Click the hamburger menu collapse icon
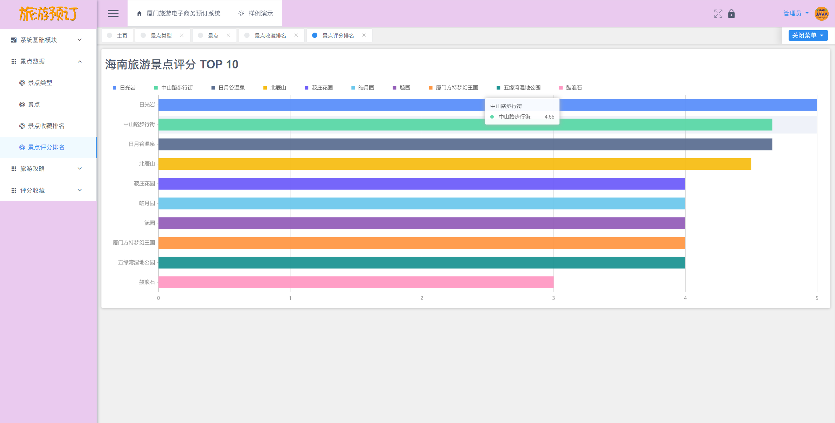 pyautogui.click(x=113, y=13)
